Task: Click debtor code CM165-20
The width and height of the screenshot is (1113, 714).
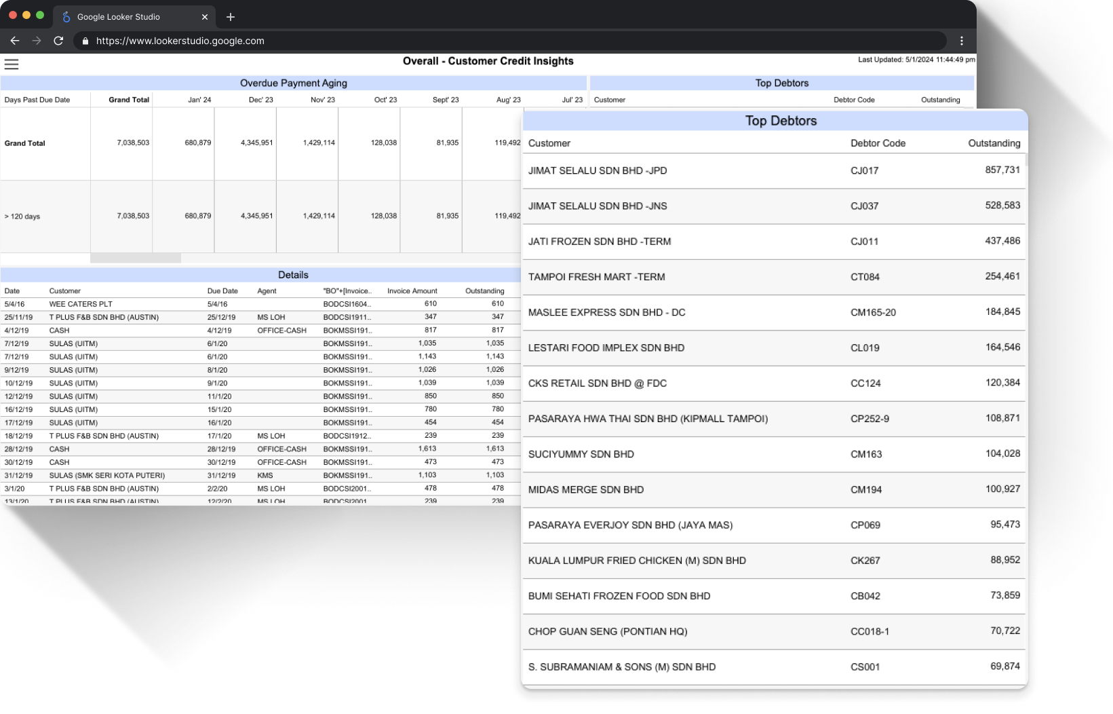Action: point(873,313)
